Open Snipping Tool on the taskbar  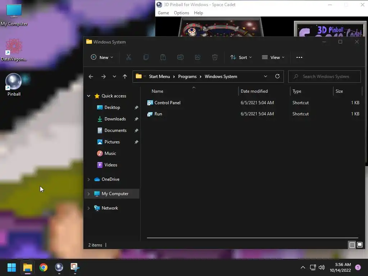pyautogui.click(x=75, y=267)
